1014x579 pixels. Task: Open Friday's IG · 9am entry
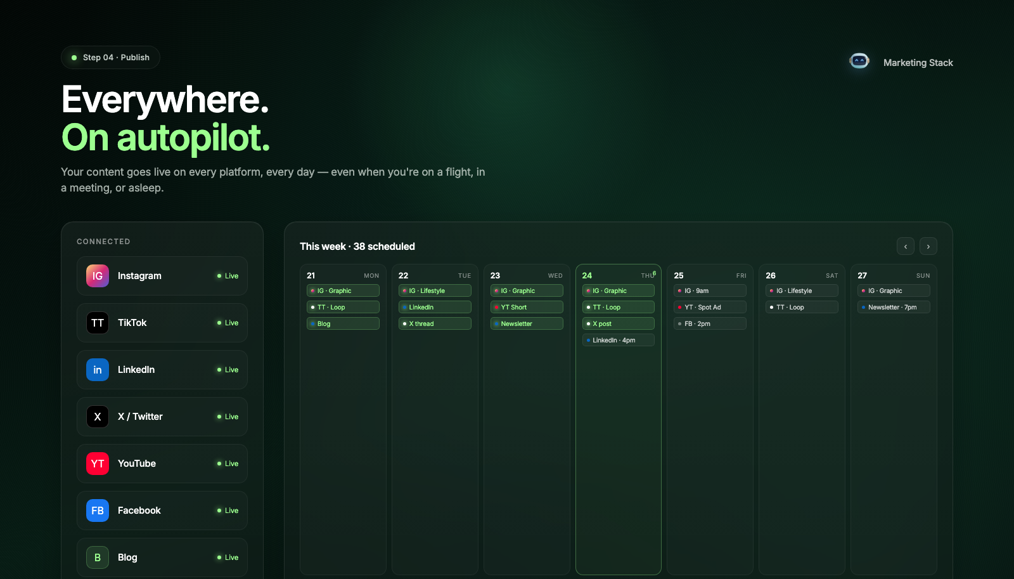pos(710,290)
